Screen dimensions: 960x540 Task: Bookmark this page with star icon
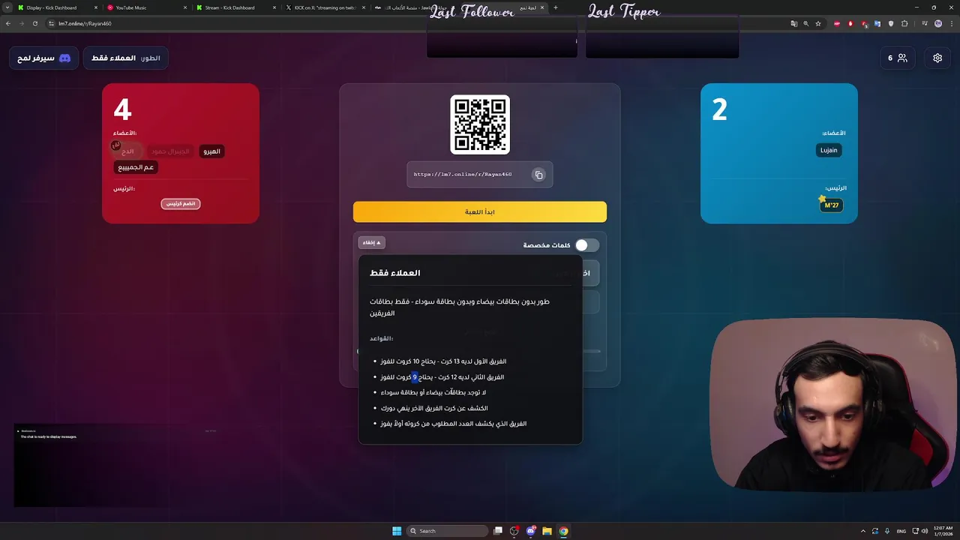(x=818, y=23)
